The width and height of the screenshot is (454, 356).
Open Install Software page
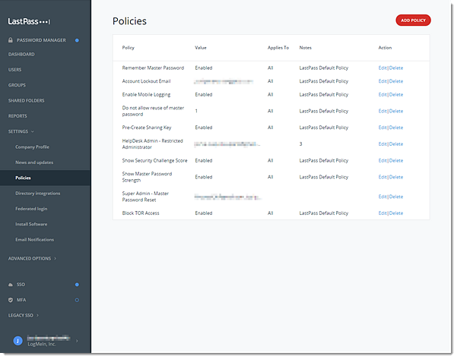[x=31, y=224]
